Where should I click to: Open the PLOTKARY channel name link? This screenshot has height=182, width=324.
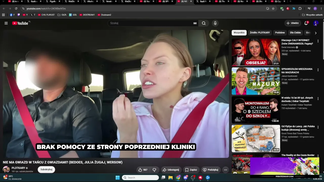18,168
